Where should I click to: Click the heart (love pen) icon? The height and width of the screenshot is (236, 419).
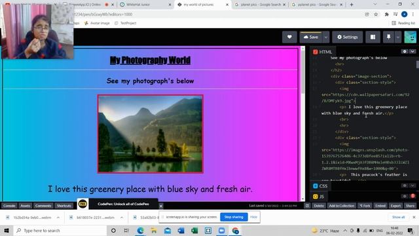pos(289,37)
